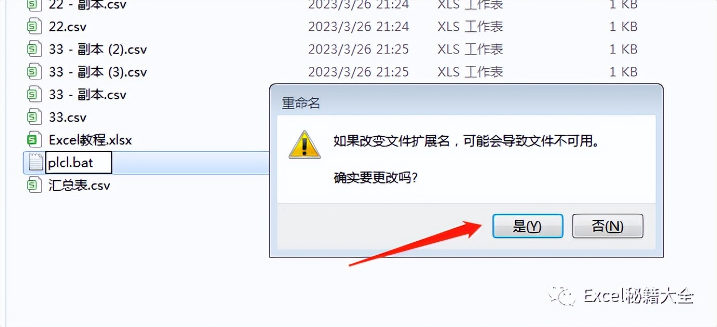Select the 22.csv file icon
The width and height of the screenshot is (717, 327).
pos(35,26)
